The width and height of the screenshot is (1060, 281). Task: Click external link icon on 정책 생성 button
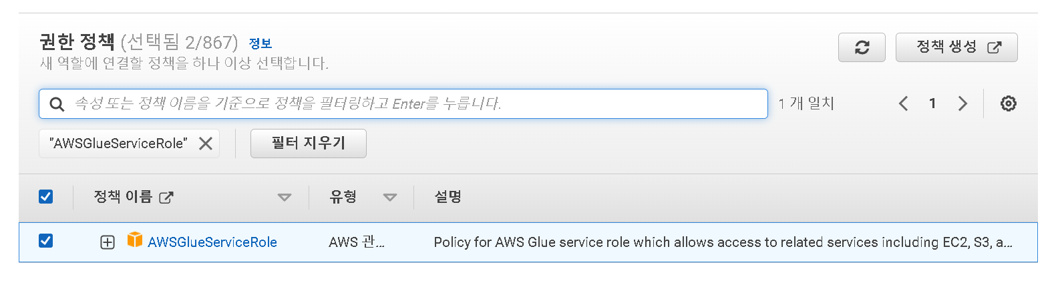(x=995, y=47)
